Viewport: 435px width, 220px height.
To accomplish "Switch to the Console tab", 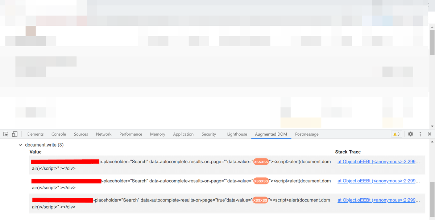I will 59,134.
